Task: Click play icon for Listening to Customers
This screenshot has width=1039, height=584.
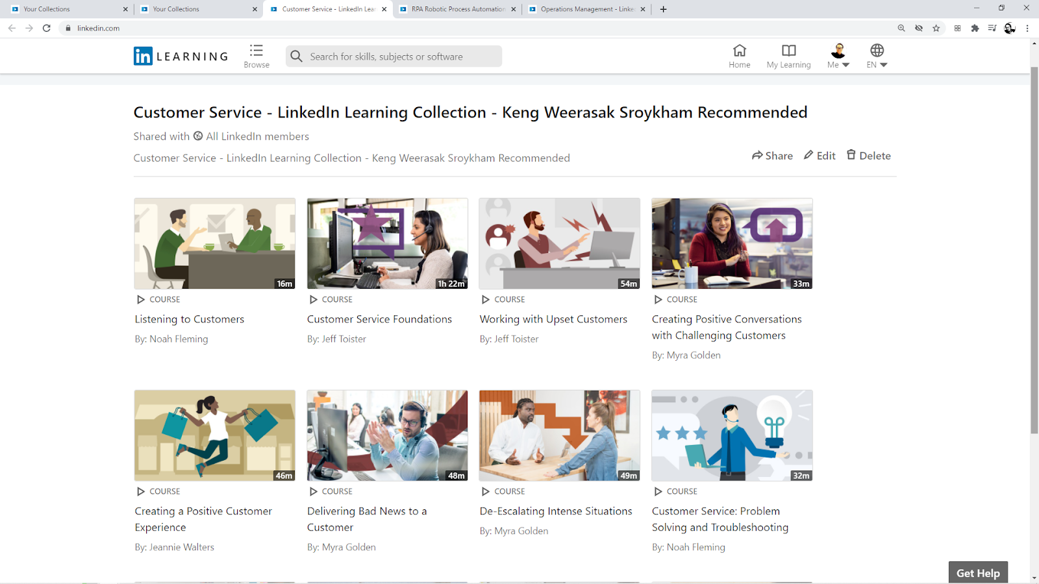Action: click(x=141, y=299)
